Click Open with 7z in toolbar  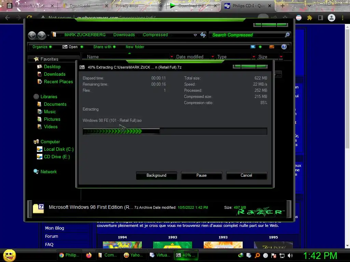click(70, 47)
